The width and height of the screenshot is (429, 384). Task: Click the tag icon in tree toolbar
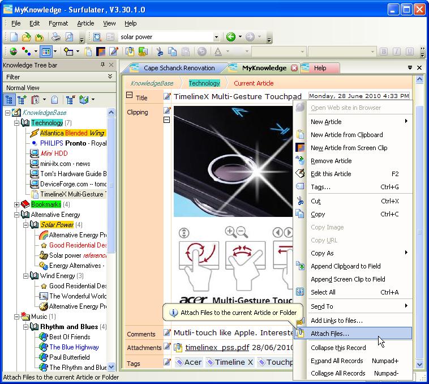pos(55,100)
